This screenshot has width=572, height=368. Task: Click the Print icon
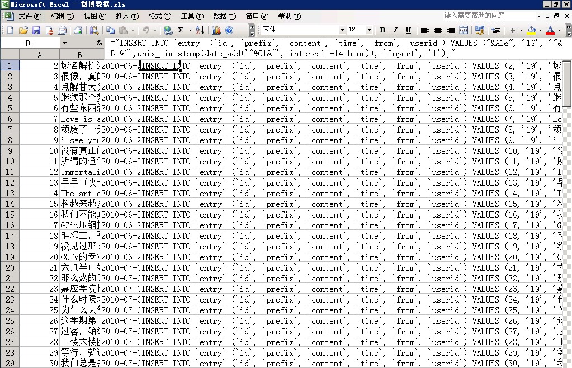pyautogui.click(x=78, y=30)
